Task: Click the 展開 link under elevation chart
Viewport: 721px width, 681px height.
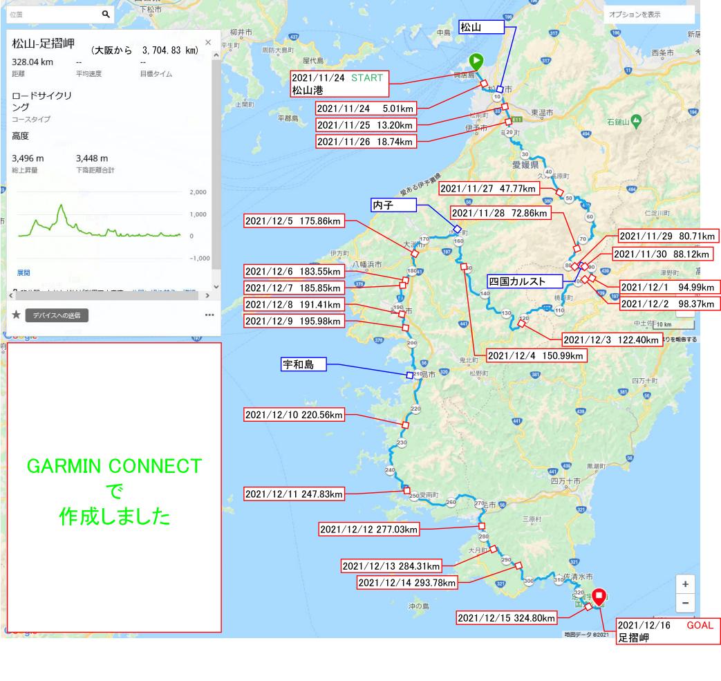Action: pos(24,272)
